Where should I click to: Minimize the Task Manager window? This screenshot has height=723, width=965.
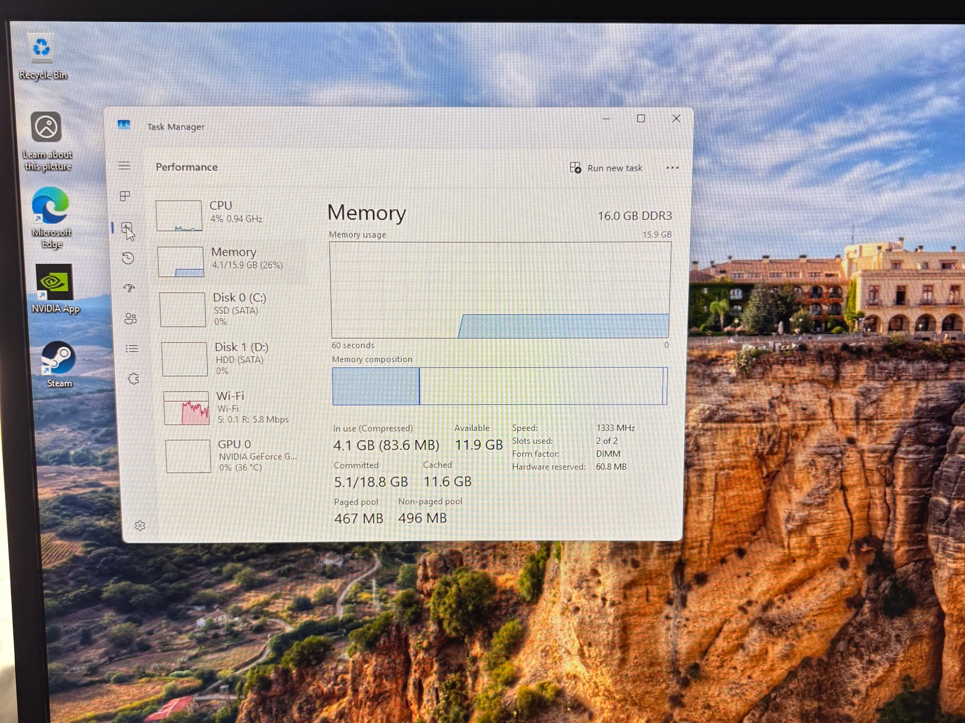pyautogui.click(x=606, y=119)
